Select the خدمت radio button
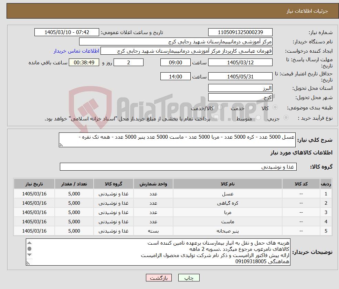 (x=251, y=107)
